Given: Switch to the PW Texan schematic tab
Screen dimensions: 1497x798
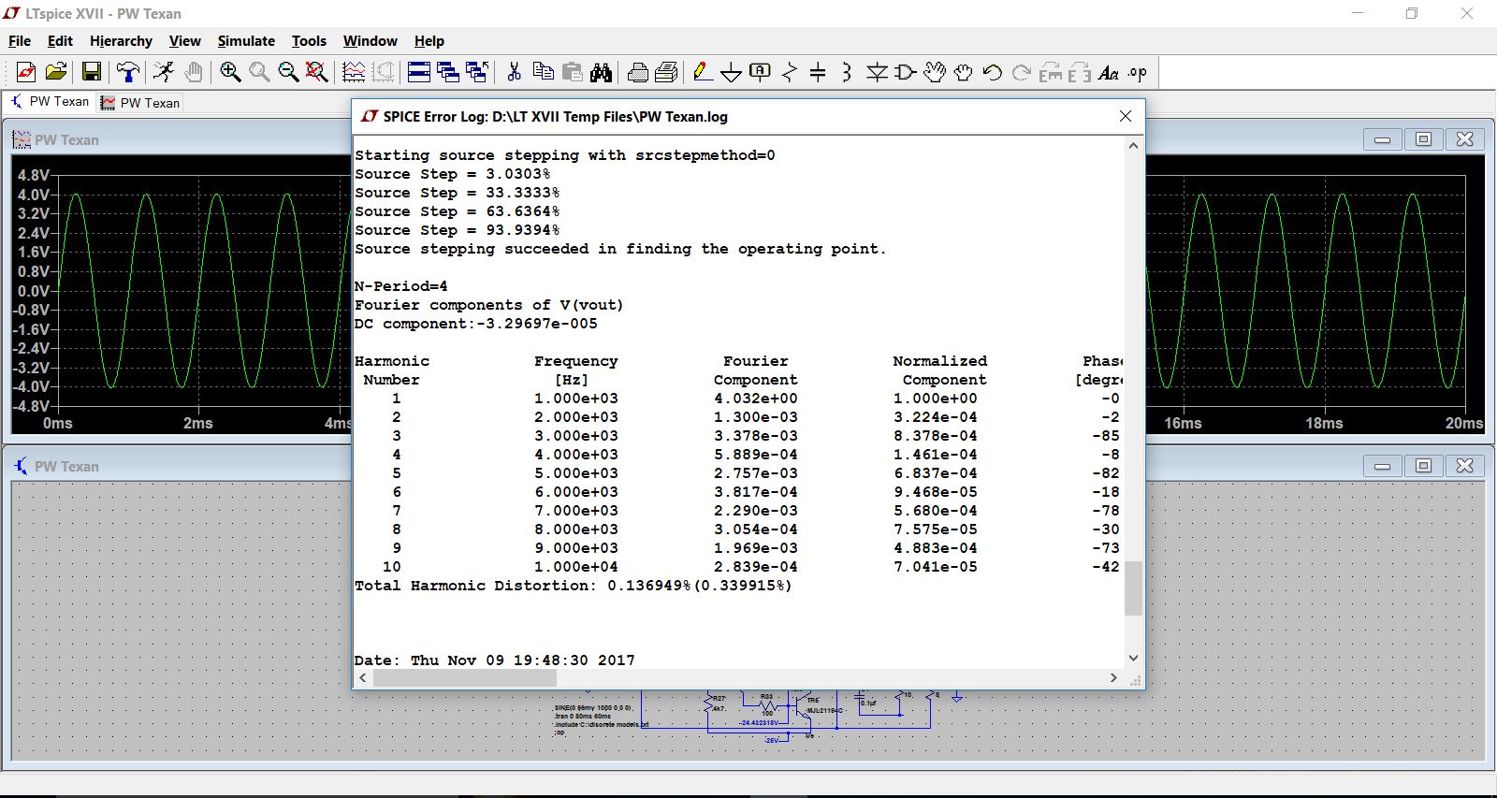Looking at the screenshot, I should pos(50,102).
